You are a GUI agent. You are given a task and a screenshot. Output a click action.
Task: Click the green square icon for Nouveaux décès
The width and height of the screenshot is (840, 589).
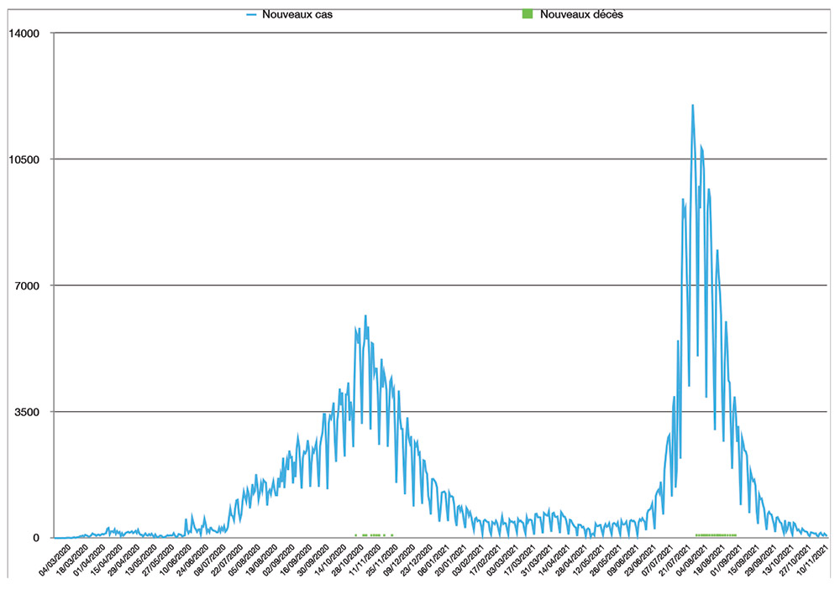pyautogui.click(x=526, y=14)
